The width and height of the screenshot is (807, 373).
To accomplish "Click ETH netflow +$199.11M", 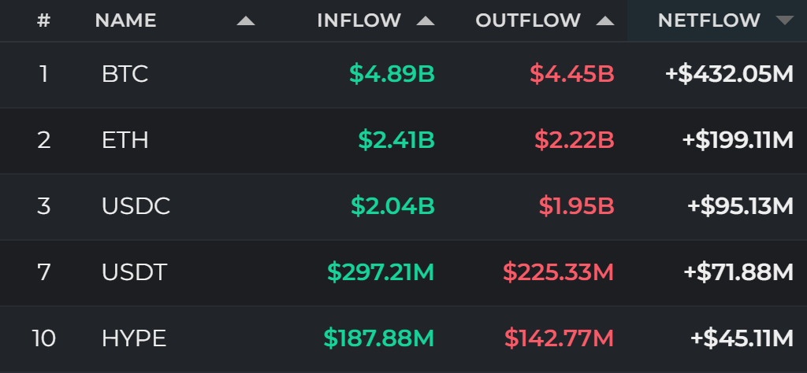I will (738, 140).
